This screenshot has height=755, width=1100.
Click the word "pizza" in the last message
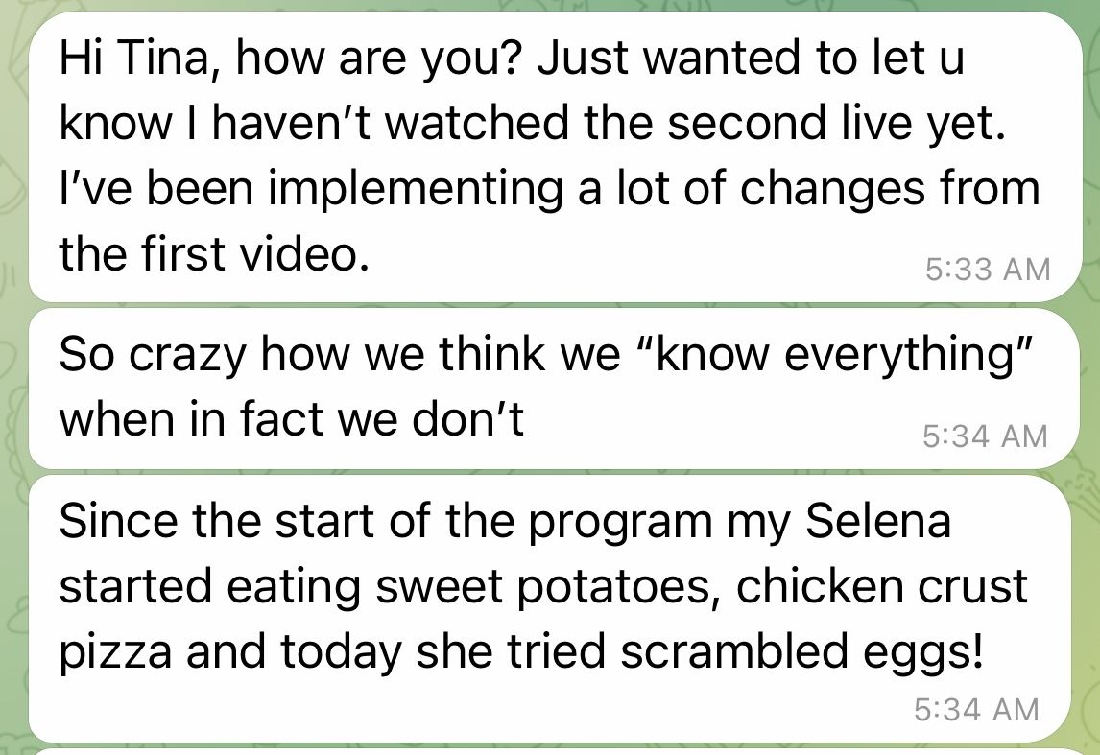pyautogui.click(x=115, y=652)
